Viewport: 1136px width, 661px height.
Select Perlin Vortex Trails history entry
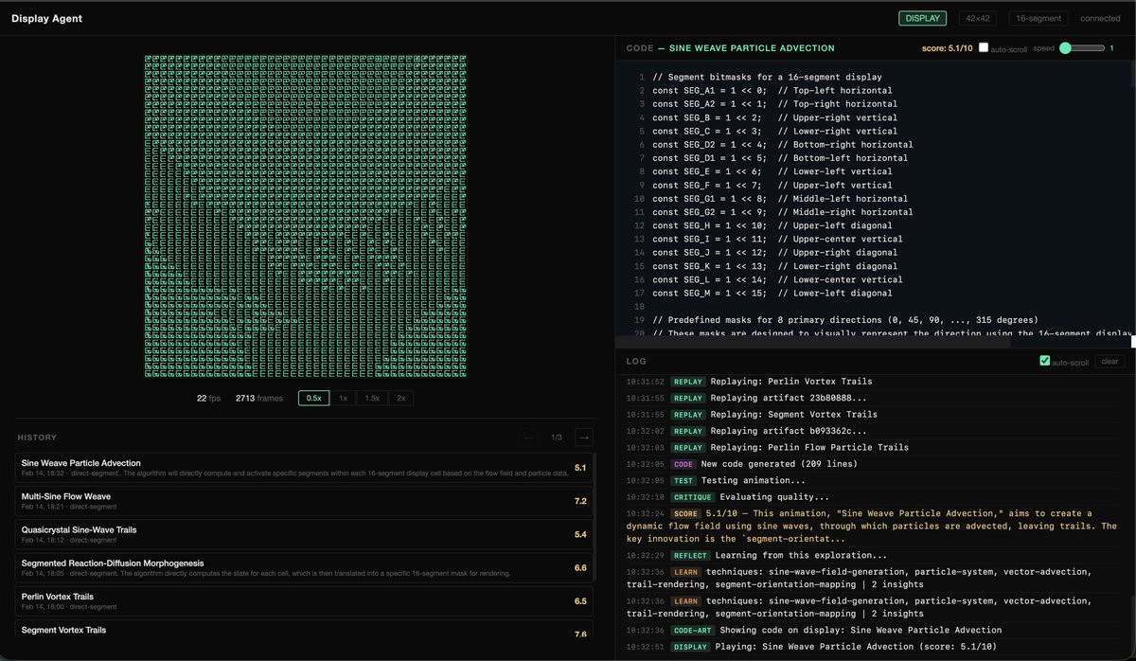pos(304,600)
